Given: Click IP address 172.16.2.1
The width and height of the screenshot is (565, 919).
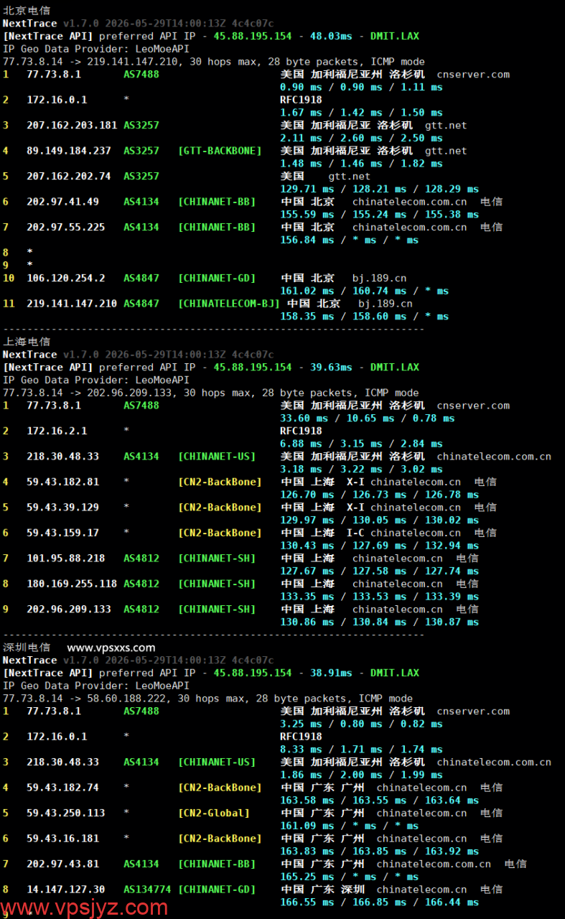Looking at the screenshot, I should coord(57,431).
